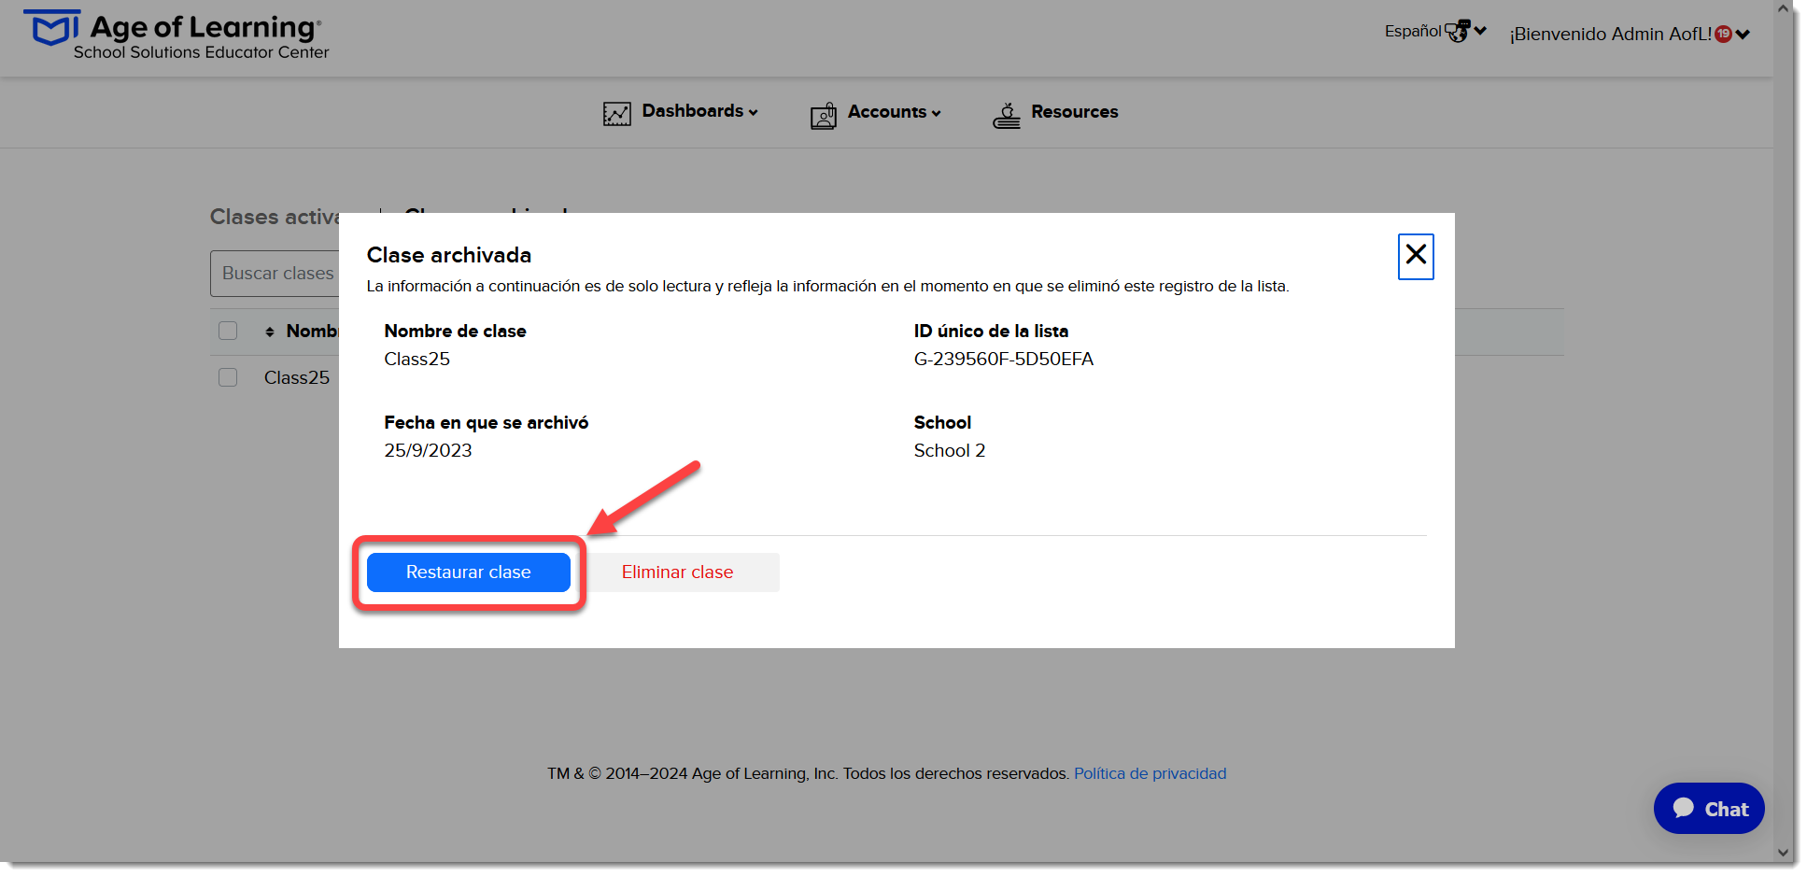The width and height of the screenshot is (1807, 876).
Task: Toggle the select-all checkbox in table header
Action: click(228, 331)
